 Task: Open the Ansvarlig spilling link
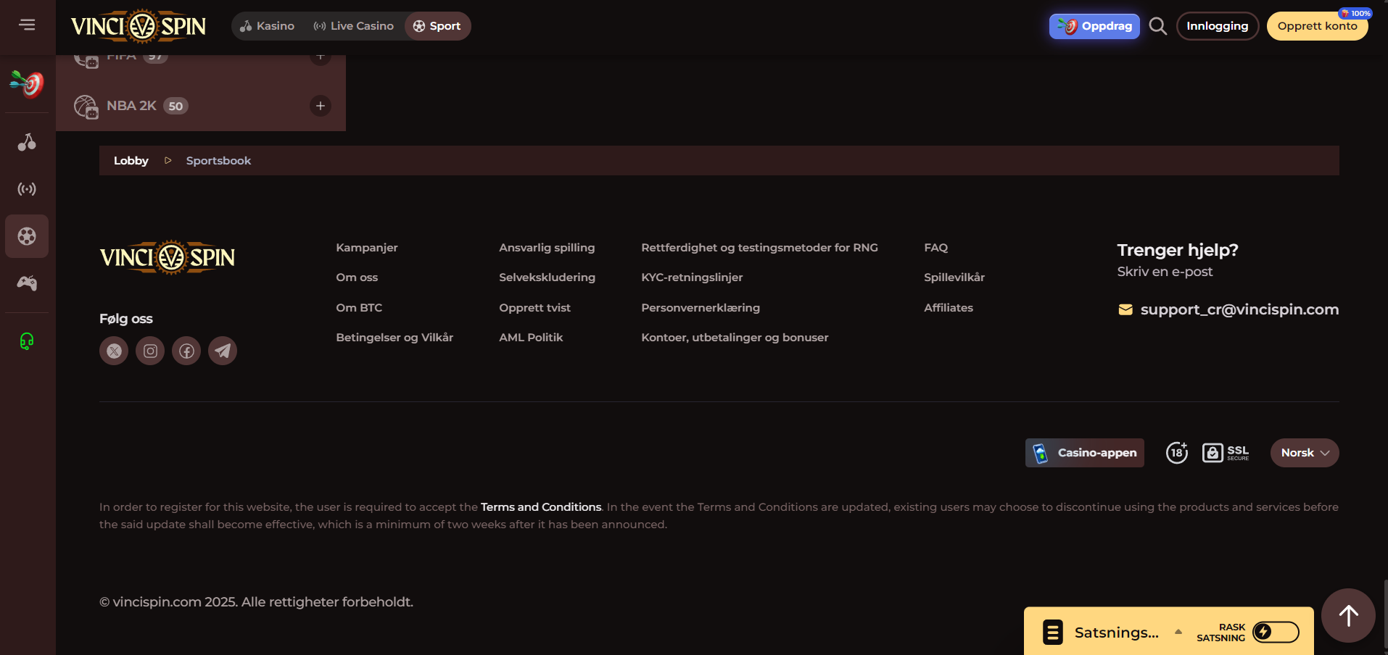tap(547, 248)
